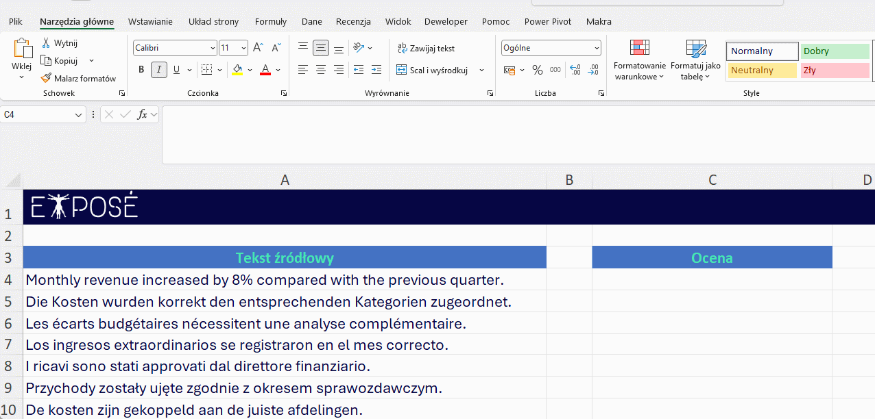Image resolution: width=875 pixels, height=419 pixels.
Task: Expand the Ogólne number format dropdown
Action: 597,48
